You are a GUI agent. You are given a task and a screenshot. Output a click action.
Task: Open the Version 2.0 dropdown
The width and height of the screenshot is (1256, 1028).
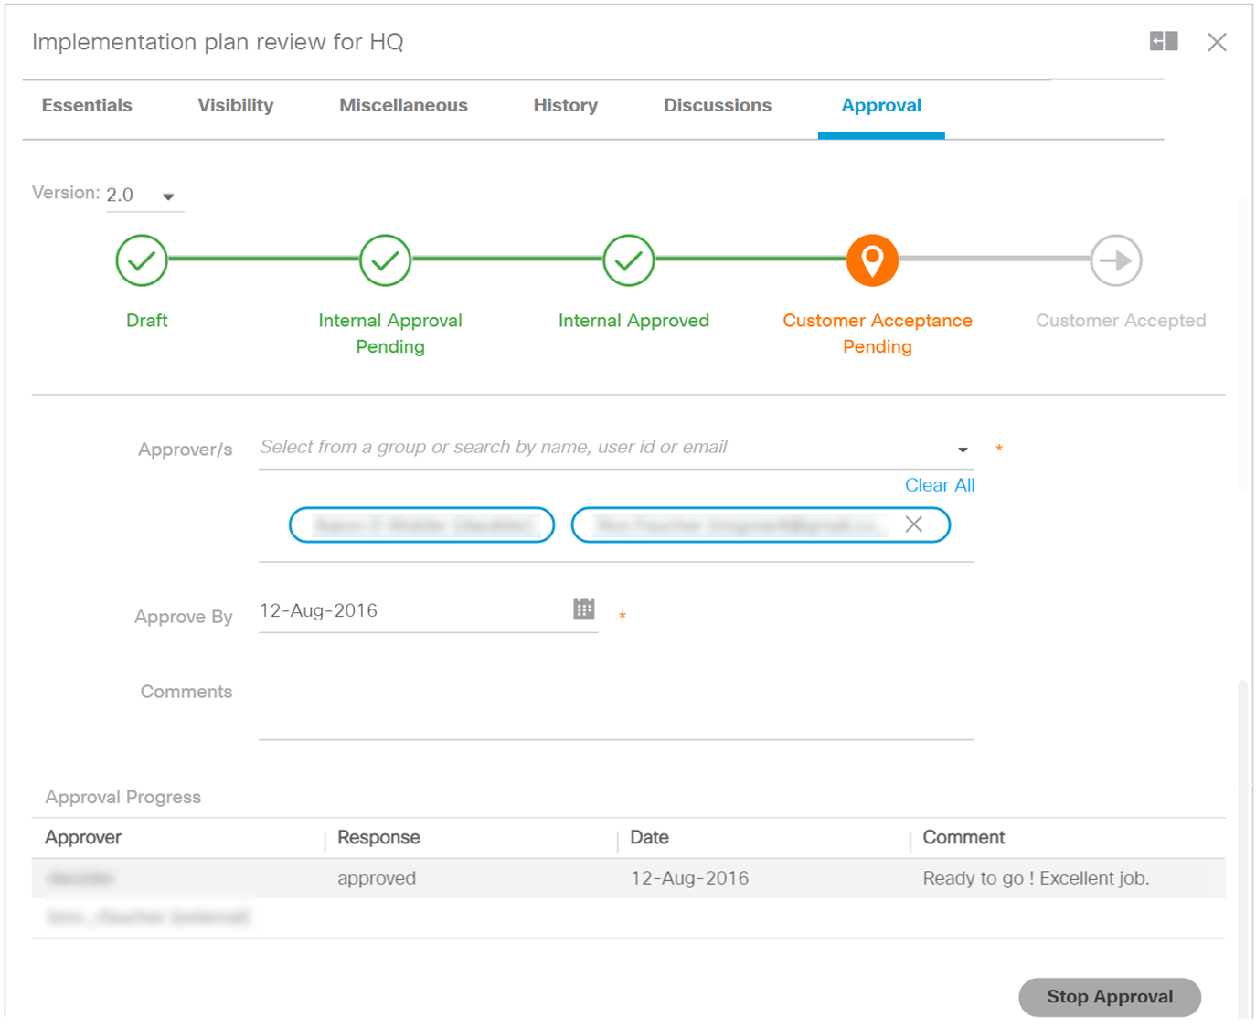(x=144, y=196)
